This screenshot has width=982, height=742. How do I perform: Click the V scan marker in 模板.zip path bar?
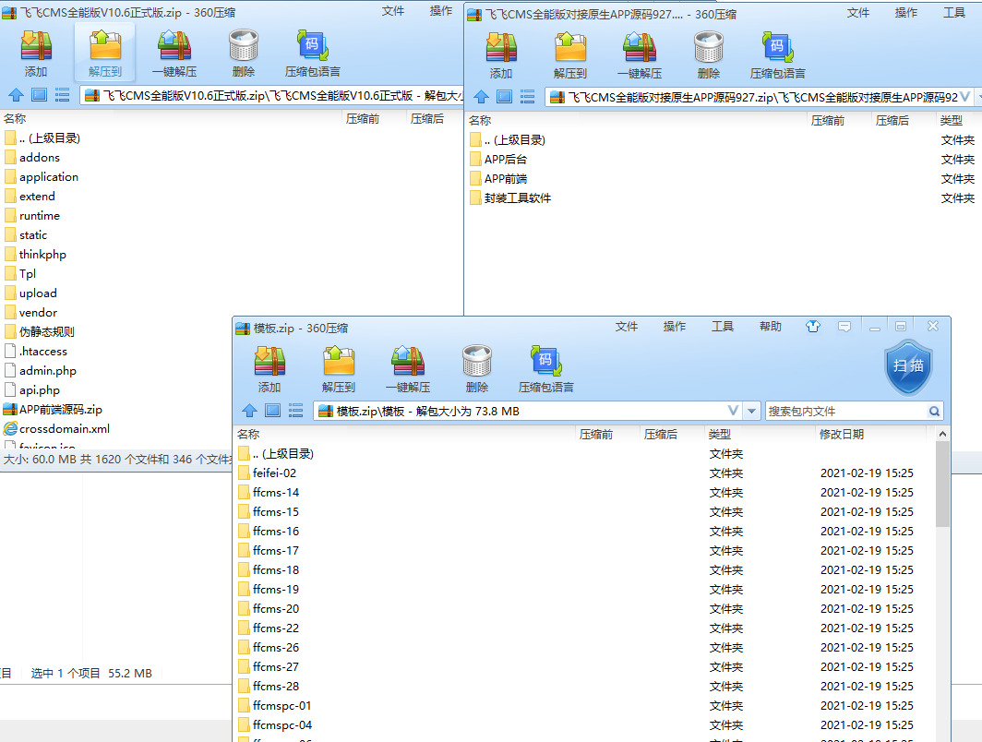733,411
